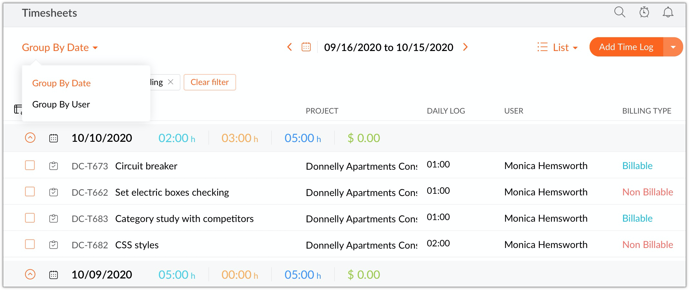Image resolution: width=689 pixels, height=290 pixels.
Task: Go to previous date range arrow
Action: click(x=289, y=47)
